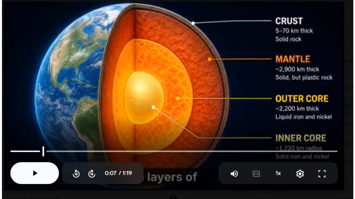Viewport: 355px width, 199px height.
Task: Seek along the unplayed progress track
Action: click(192, 151)
